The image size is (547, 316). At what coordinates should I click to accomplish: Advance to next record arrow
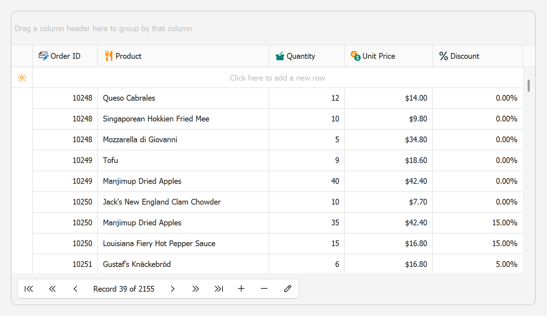[173, 289]
